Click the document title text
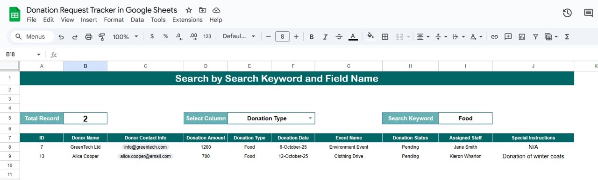The image size is (598, 180). [x=102, y=10]
